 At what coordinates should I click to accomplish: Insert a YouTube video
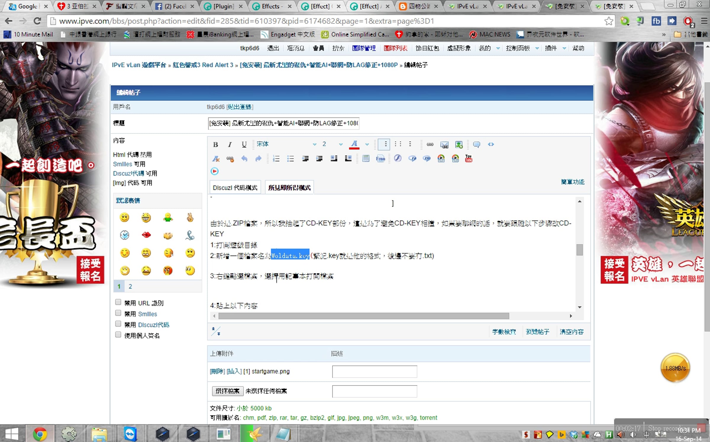pyautogui.click(x=469, y=159)
